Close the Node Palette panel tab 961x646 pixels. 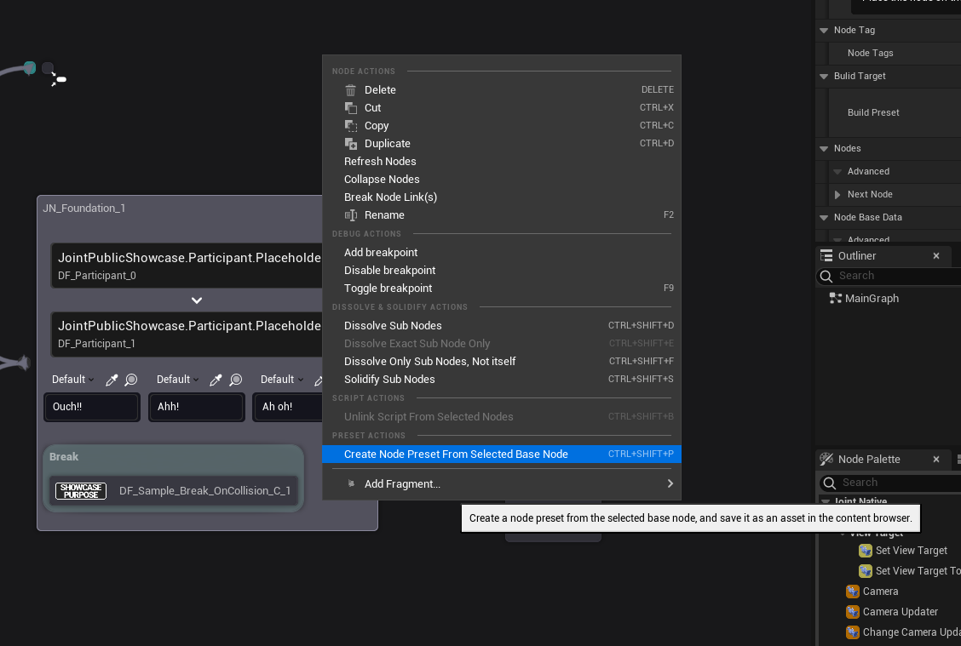pyautogui.click(x=936, y=460)
